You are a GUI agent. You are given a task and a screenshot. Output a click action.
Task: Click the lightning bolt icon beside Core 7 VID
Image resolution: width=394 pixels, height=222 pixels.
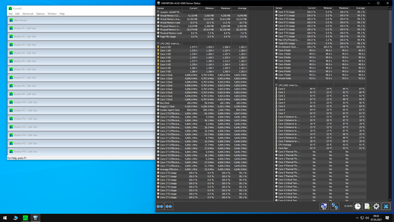158,72
